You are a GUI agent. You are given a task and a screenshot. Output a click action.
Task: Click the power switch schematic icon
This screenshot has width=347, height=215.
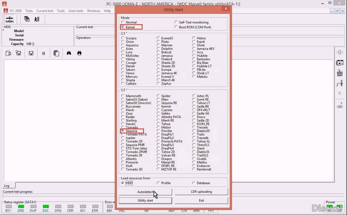pyautogui.click(x=340, y=83)
